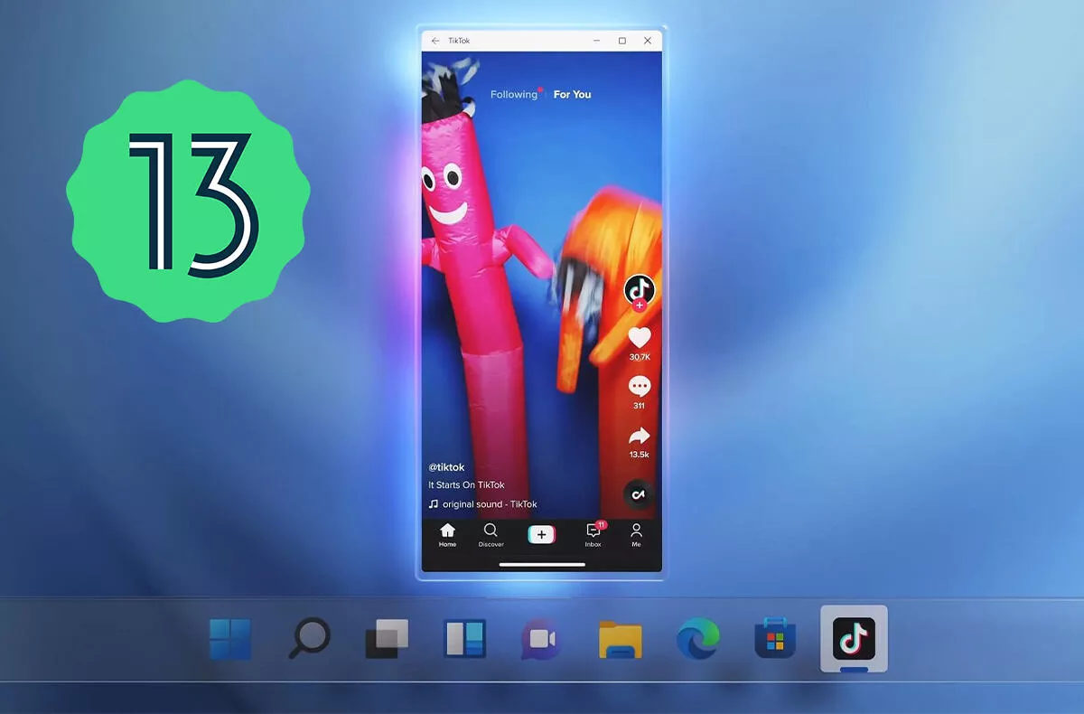The image size is (1084, 714).
Task: Open the Discover search tab
Action: 491,535
